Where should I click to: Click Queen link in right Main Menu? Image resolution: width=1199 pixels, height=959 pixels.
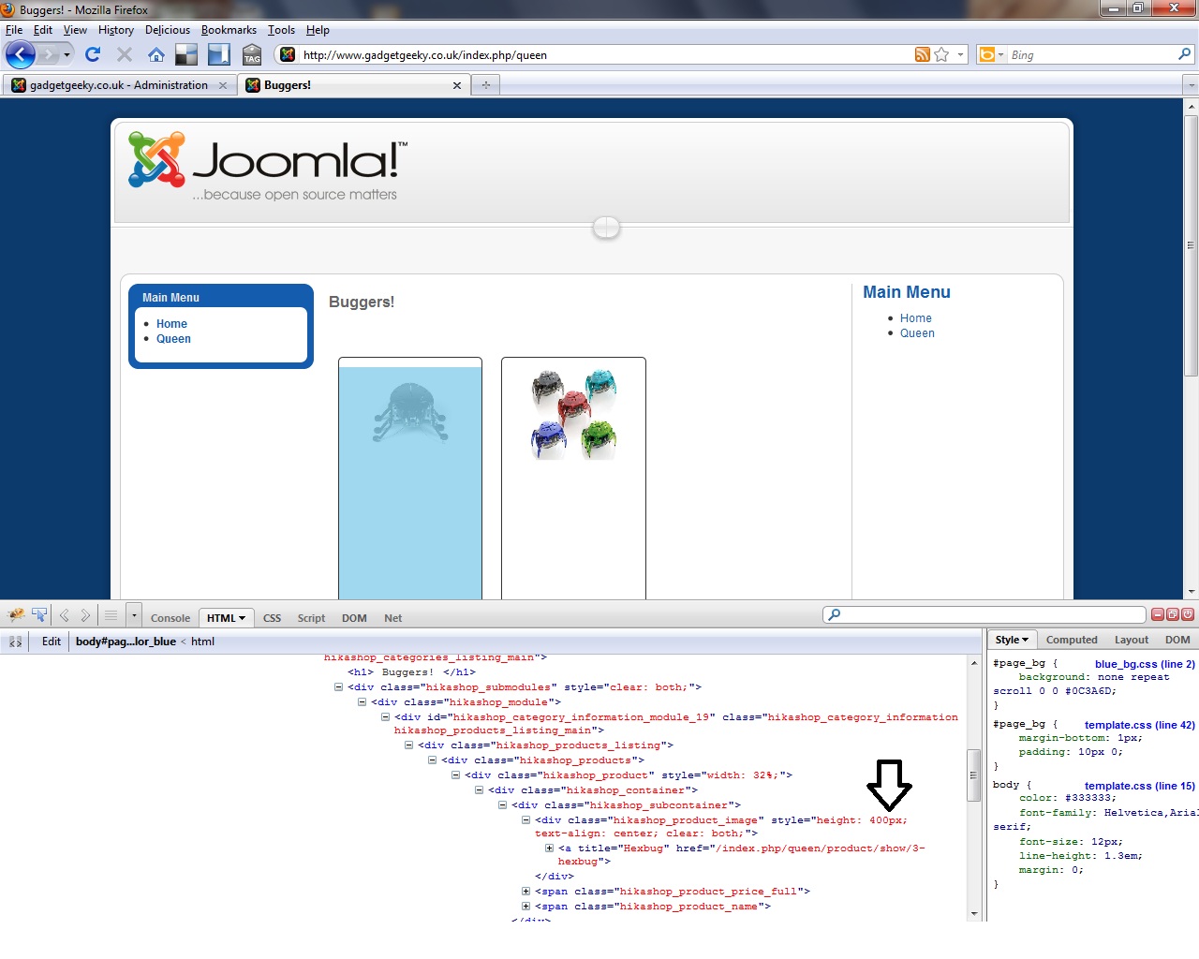coord(917,333)
